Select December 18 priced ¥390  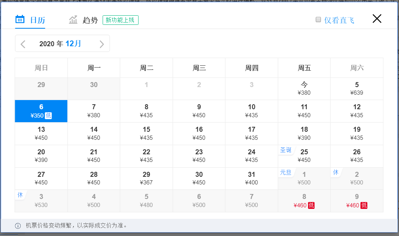(304, 134)
